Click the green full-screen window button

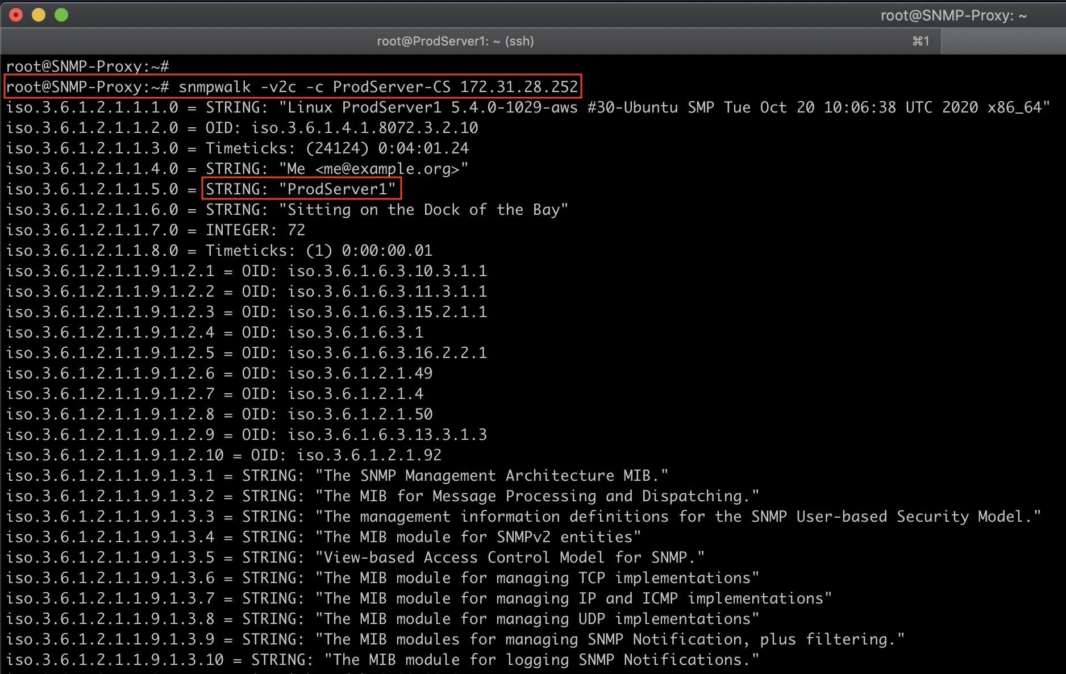click(61, 15)
